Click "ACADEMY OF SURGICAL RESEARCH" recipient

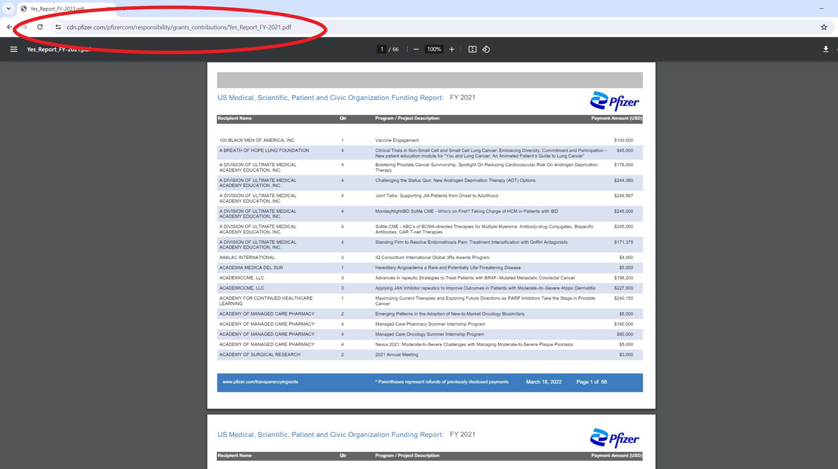point(260,355)
